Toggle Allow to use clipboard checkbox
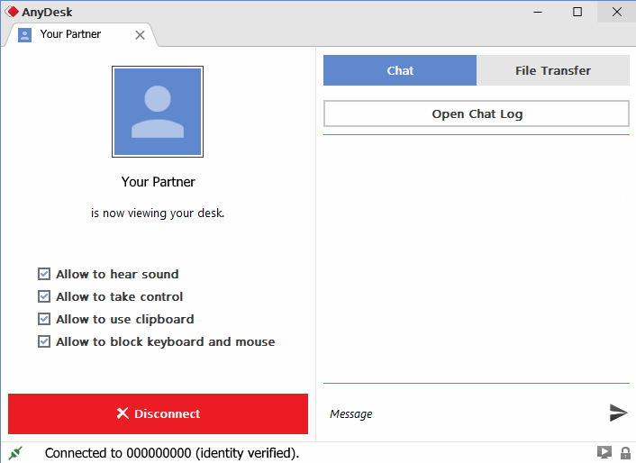This screenshot has width=636, height=463. (x=44, y=319)
